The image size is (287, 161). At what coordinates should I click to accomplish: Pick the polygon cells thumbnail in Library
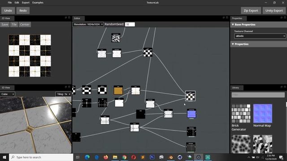[x=262, y=144]
